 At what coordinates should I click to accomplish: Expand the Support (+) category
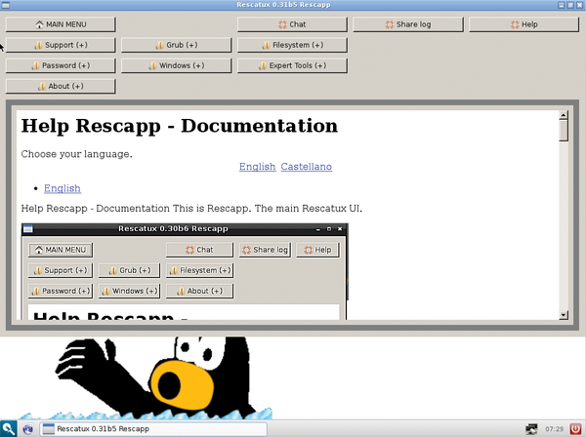(x=61, y=45)
